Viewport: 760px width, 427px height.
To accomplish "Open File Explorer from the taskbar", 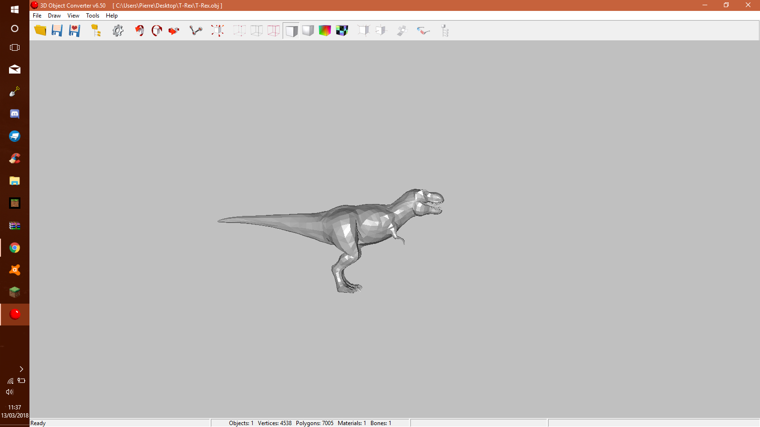I will (x=15, y=181).
